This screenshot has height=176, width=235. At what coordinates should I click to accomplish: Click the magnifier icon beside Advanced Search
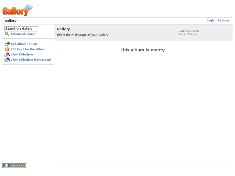tap(7, 34)
